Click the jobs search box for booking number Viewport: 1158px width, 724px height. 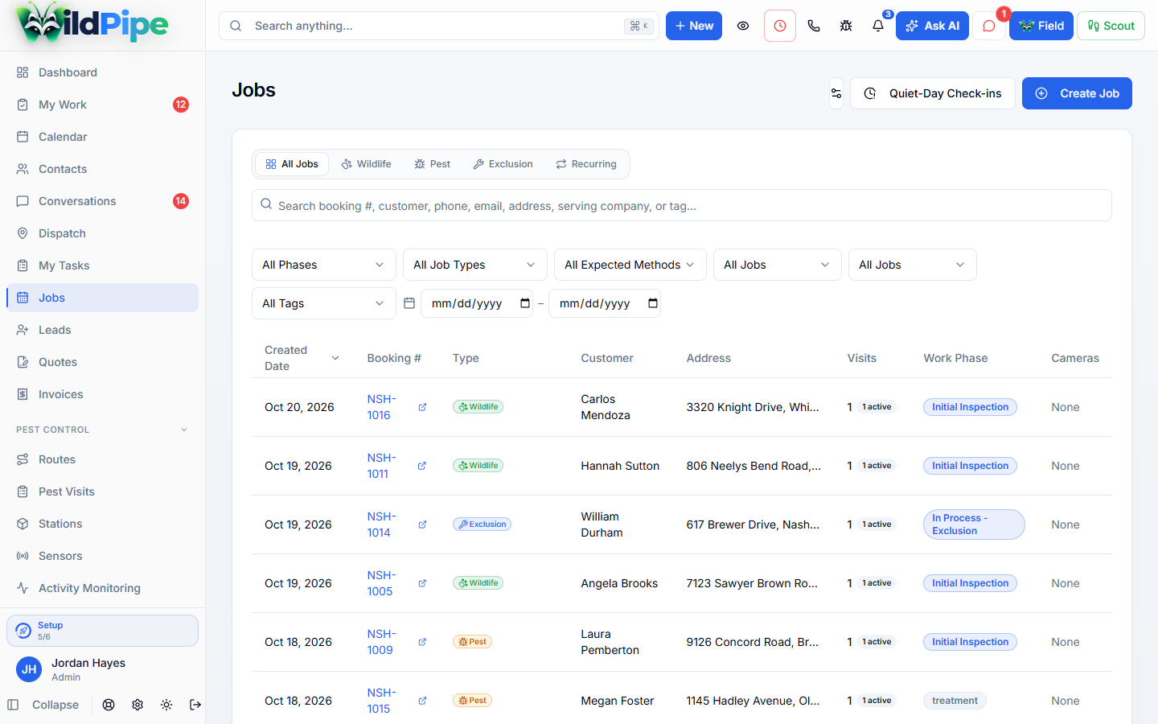click(x=682, y=205)
